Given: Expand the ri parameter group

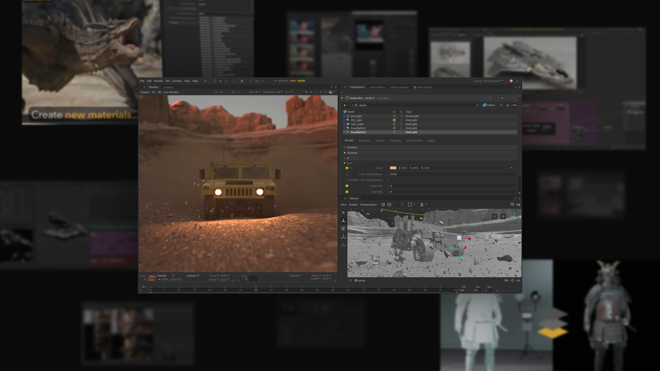Looking at the screenshot, I should pyautogui.click(x=345, y=158).
